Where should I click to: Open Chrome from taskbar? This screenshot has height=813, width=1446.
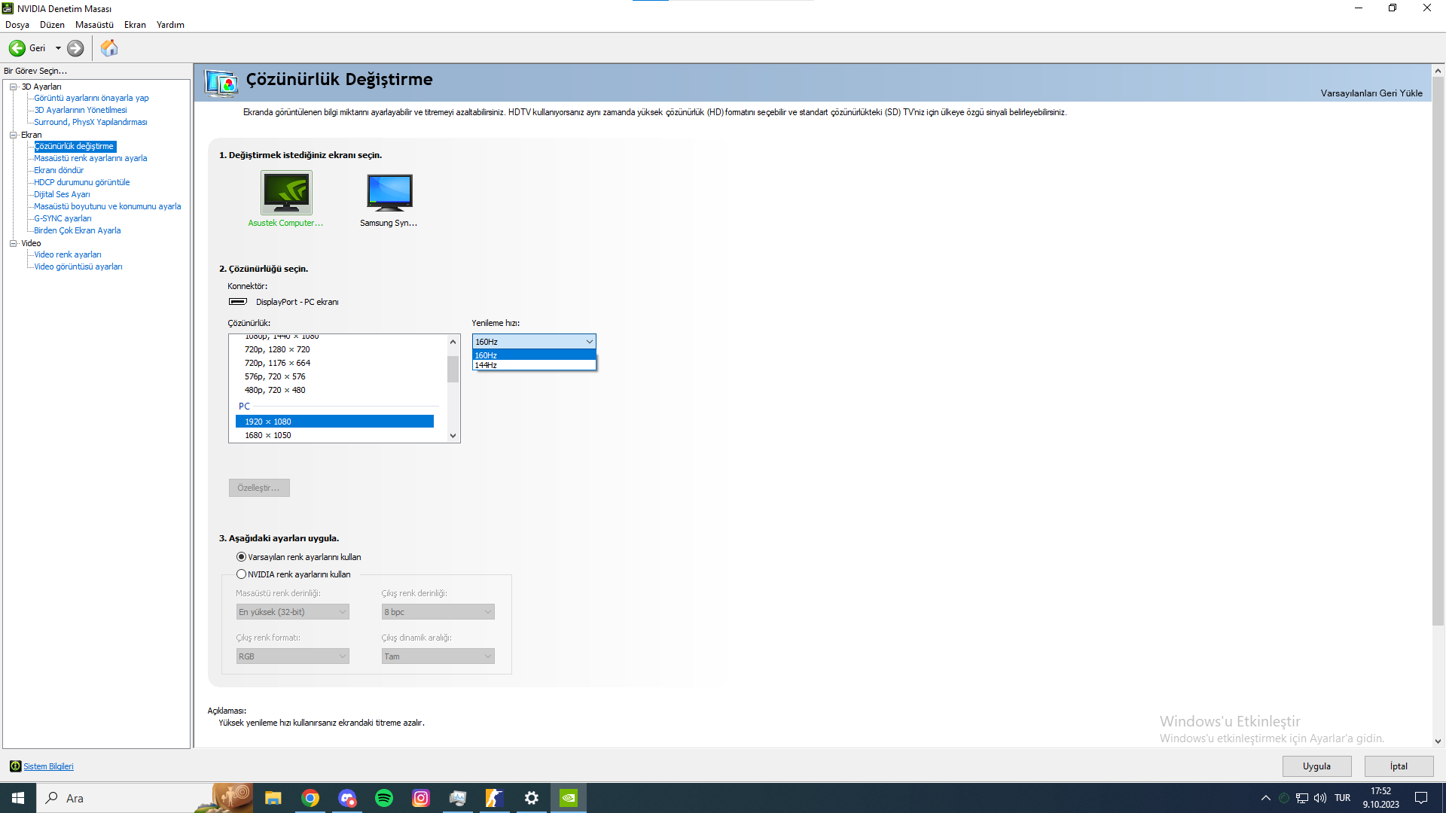pos(310,798)
